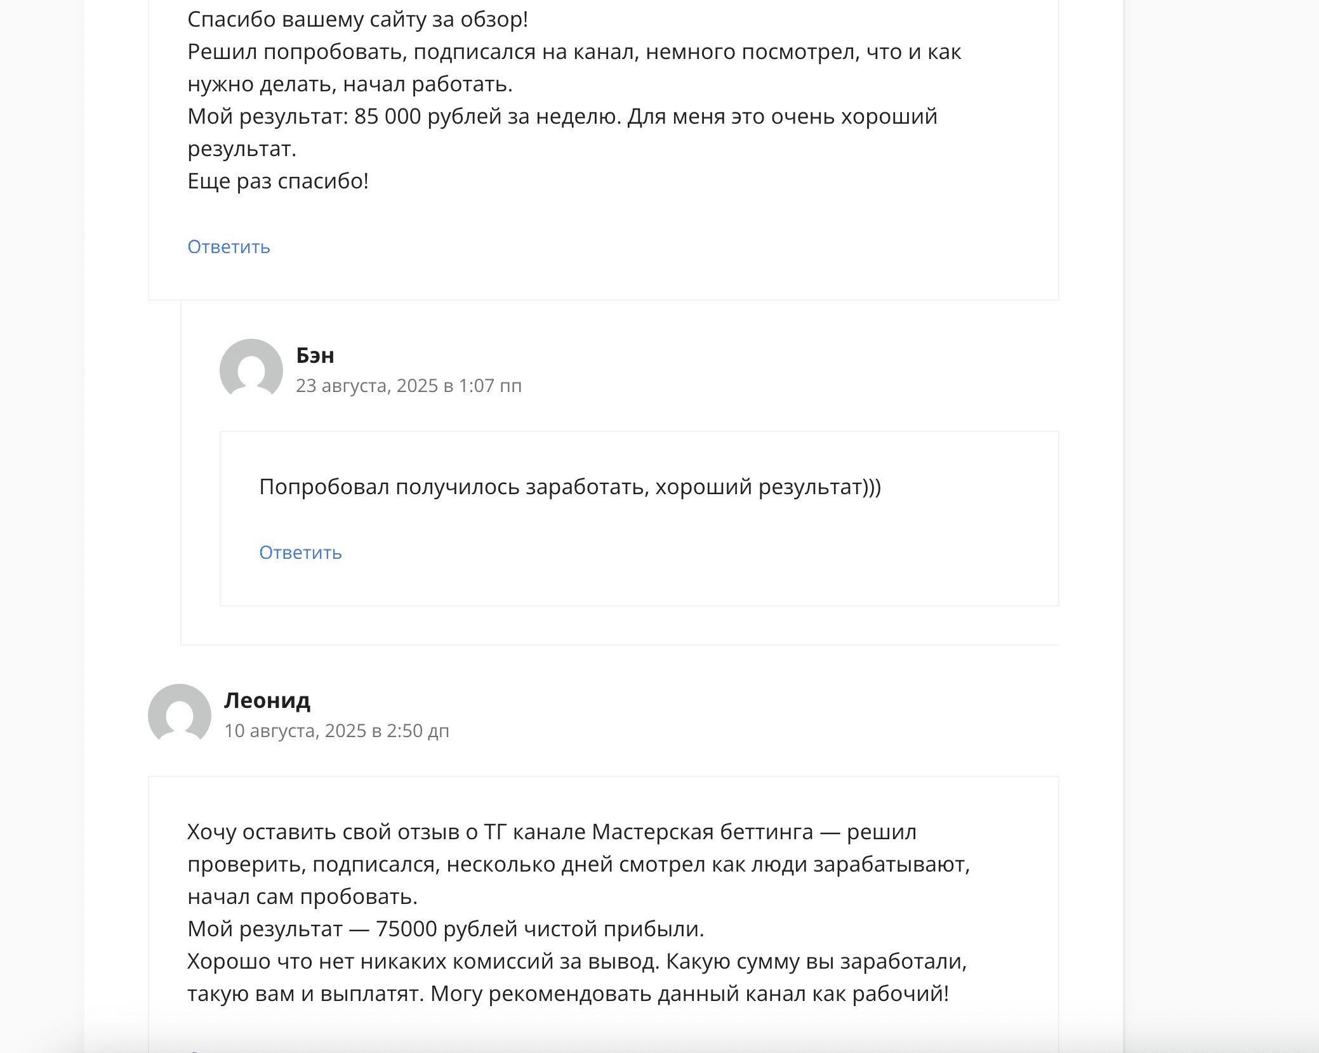Screen dimensions: 1319x1053
Task: Click the line 'Мой результат: 85 000 рублей'
Action: 562,117
